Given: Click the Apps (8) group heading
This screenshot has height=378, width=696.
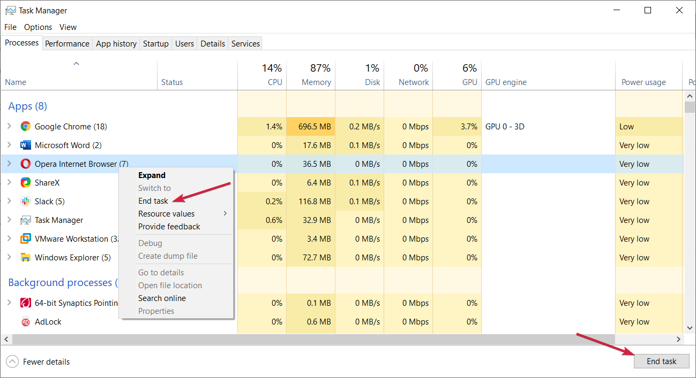Looking at the screenshot, I should pos(28,106).
